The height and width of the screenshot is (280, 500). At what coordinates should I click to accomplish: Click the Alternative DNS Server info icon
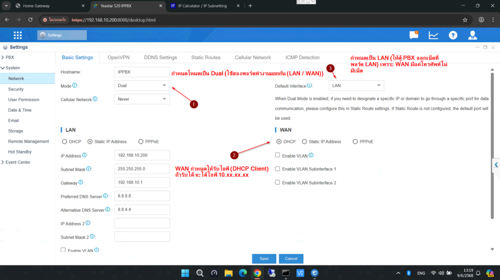point(108,210)
